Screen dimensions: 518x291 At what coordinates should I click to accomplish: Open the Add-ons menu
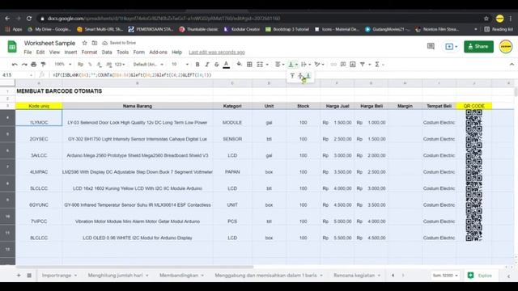pos(159,52)
